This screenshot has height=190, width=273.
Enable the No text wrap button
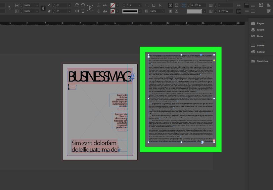pos(170,5)
